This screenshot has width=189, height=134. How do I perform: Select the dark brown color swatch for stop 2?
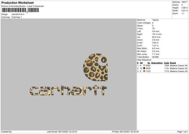[144, 68]
